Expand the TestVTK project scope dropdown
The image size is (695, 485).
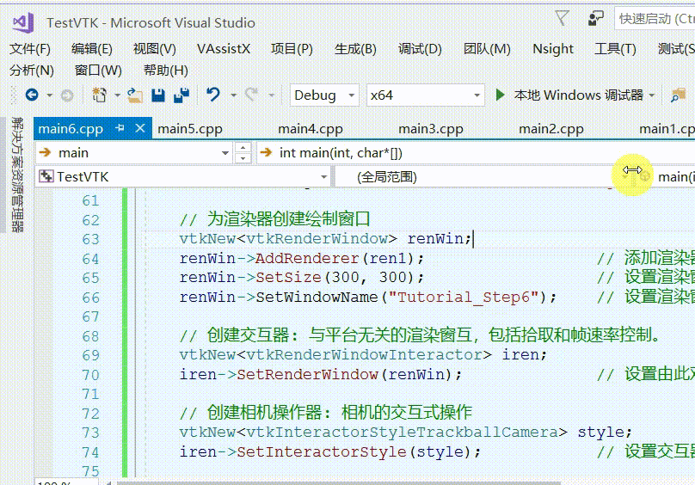324,177
